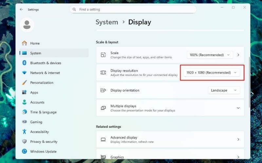Open Time & language settings
The width and height of the screenshot is (262, 163).
point(43,112)
